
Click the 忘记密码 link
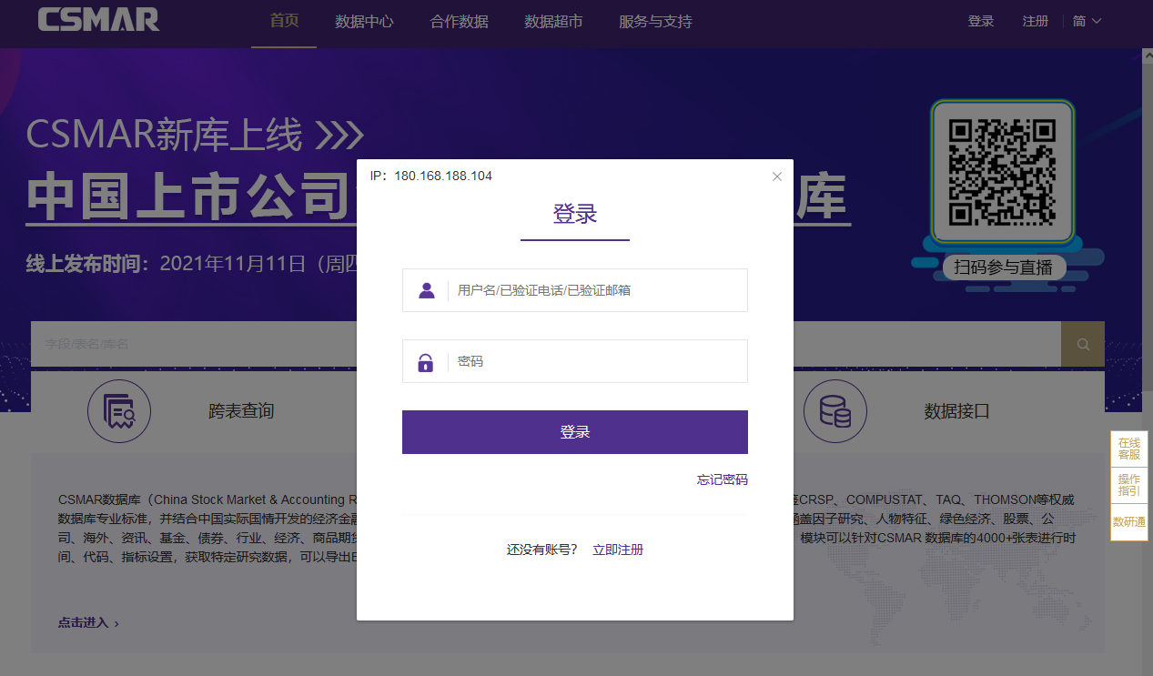tap(722, 479)
